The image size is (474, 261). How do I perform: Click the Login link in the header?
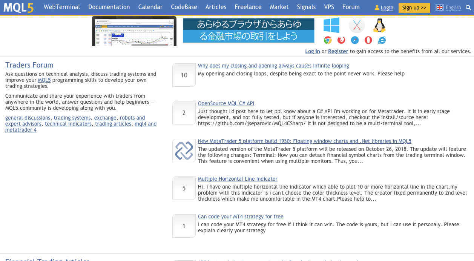click(387, 8)
